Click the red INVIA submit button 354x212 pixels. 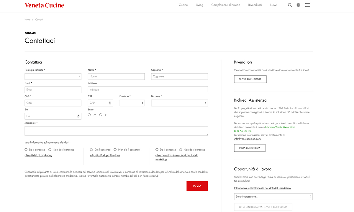click(197, 186)
